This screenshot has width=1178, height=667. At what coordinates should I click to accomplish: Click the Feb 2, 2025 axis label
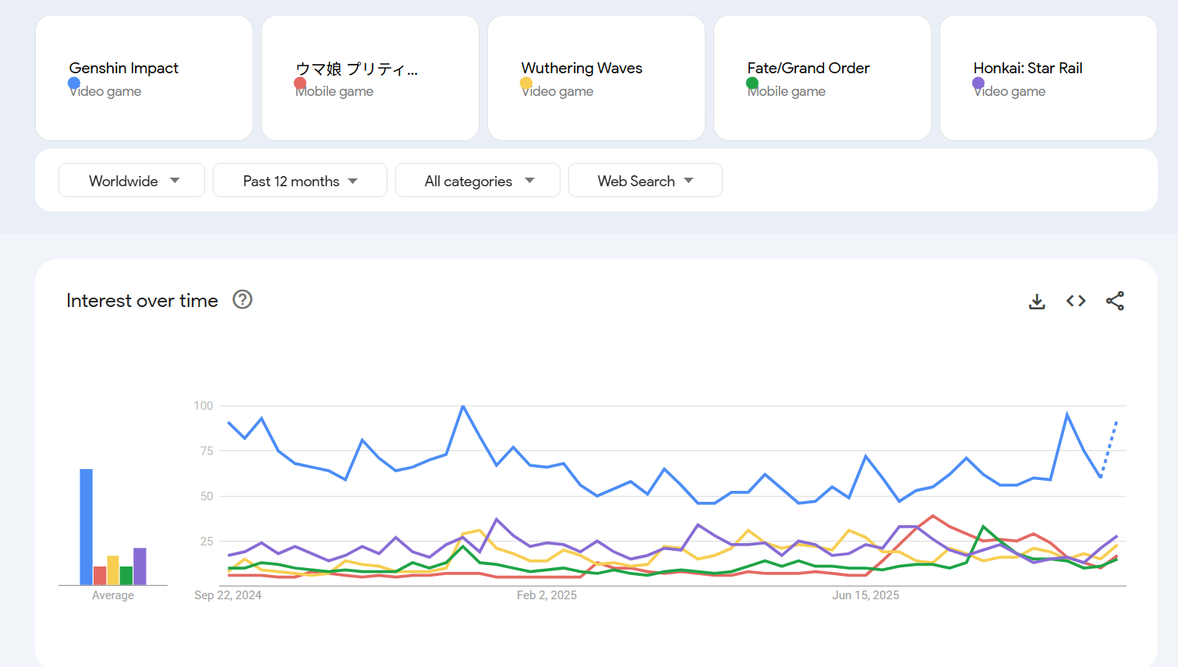(x=547, y=595)
